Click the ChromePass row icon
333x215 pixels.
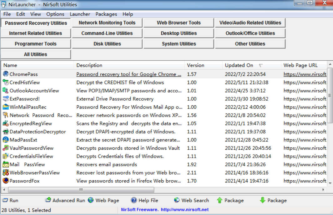tap(6, 74)
